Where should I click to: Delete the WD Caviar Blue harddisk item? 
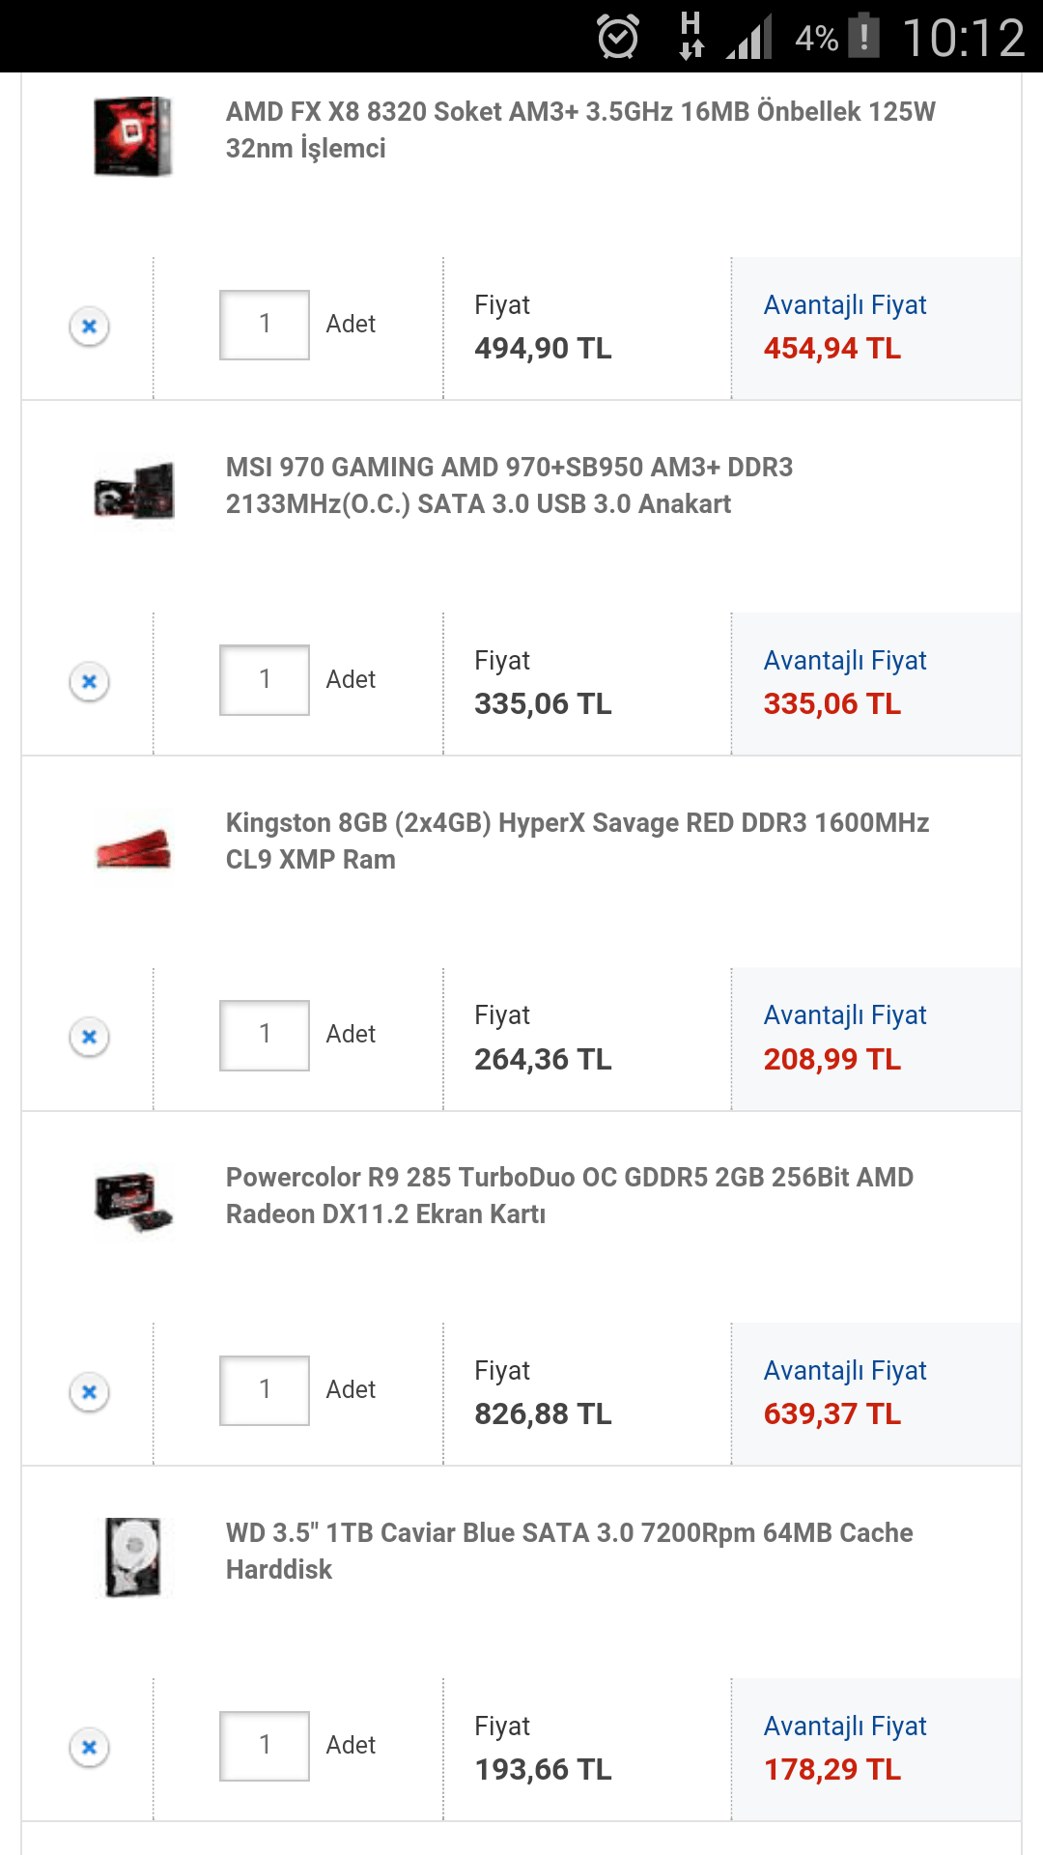[89, 1747]
